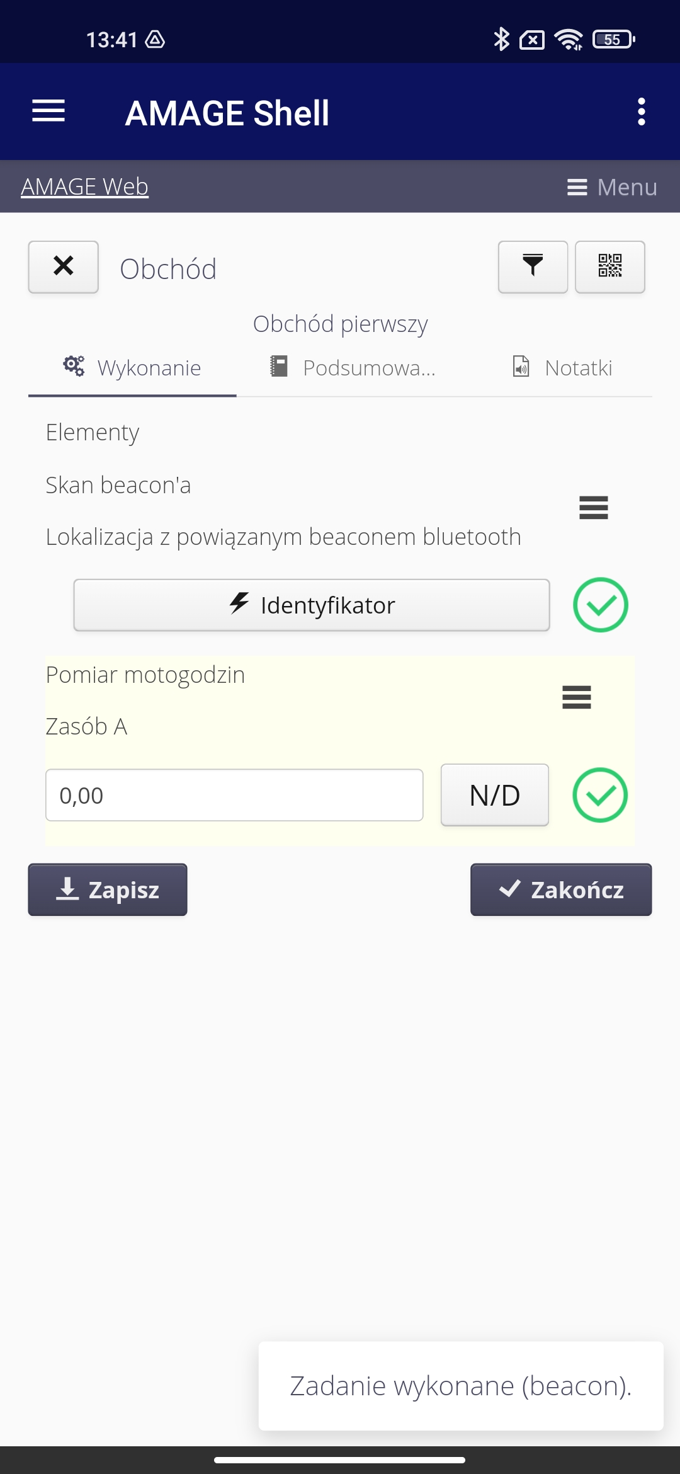
Task: Switch to the Podsumowanie tab
Action: click(354, 368)
